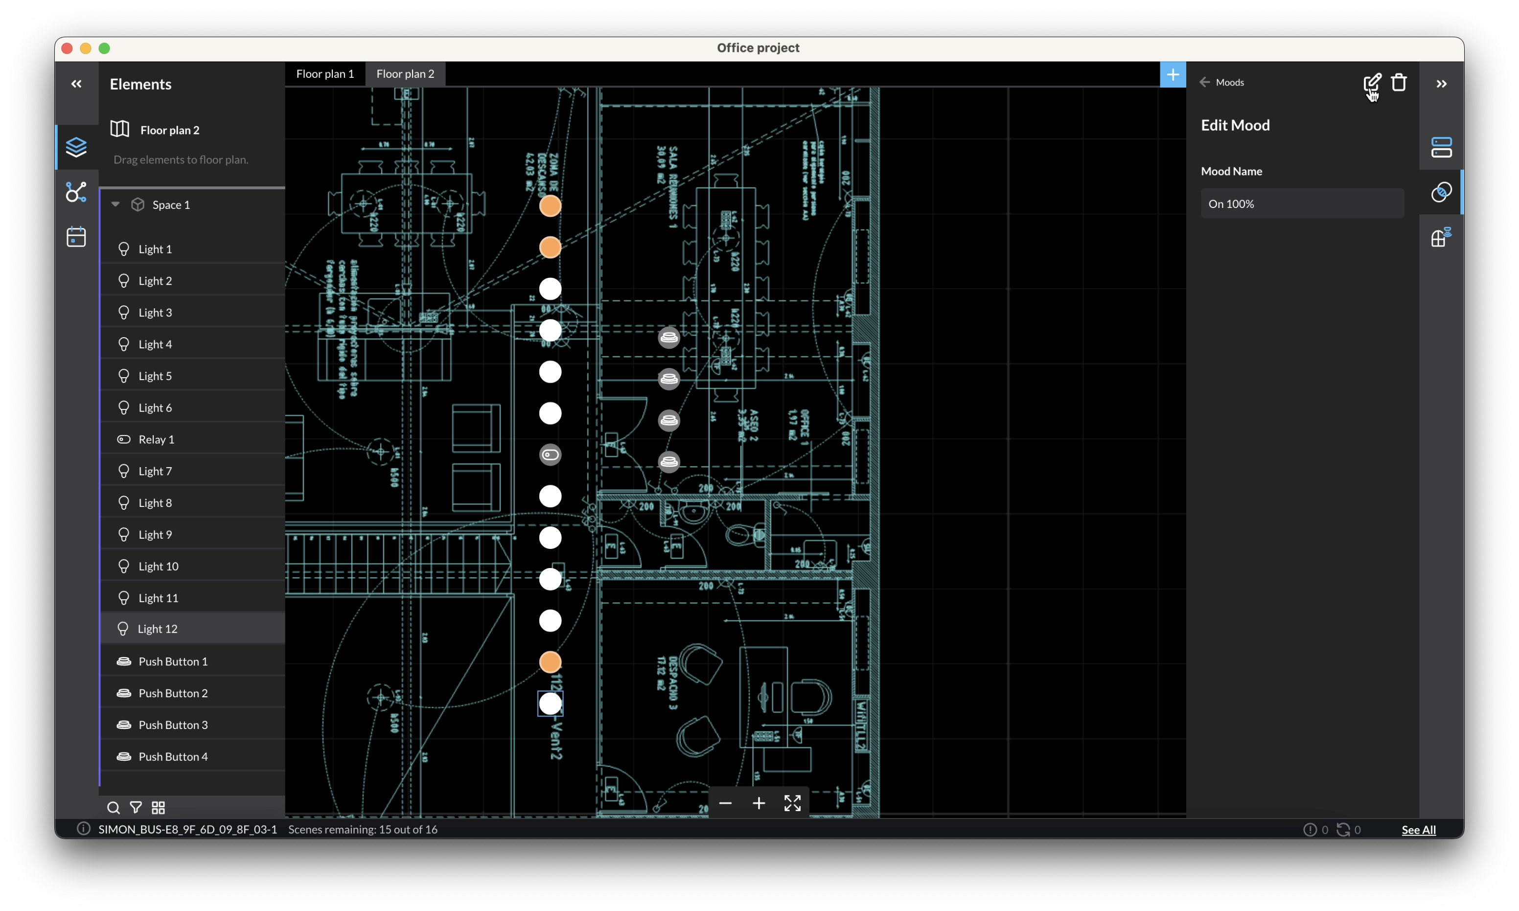The width and height of the screenshot is (1519, 911).
Task: Select Relay 1 in elements list
Action: pos(193,439)
